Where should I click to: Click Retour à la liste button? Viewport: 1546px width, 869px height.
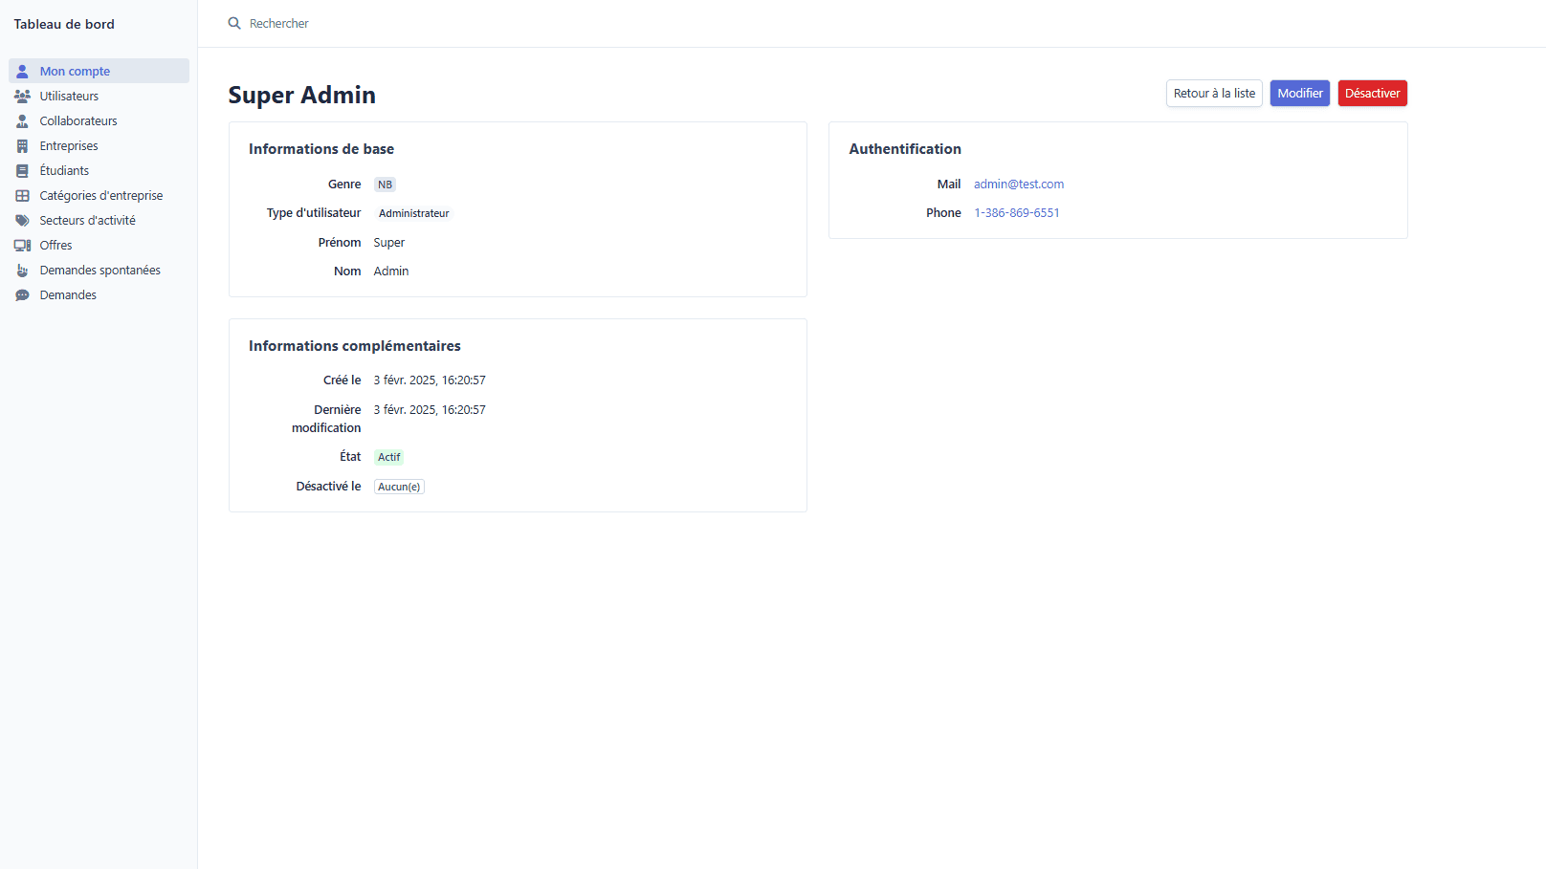click(x=1214, y=93)
